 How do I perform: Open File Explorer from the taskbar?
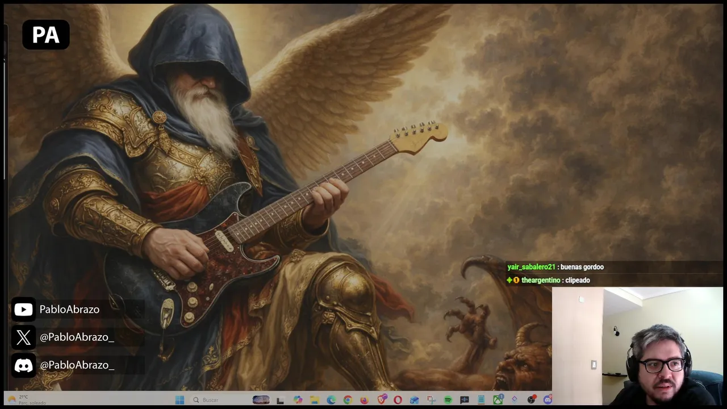[x=314, y=400]
